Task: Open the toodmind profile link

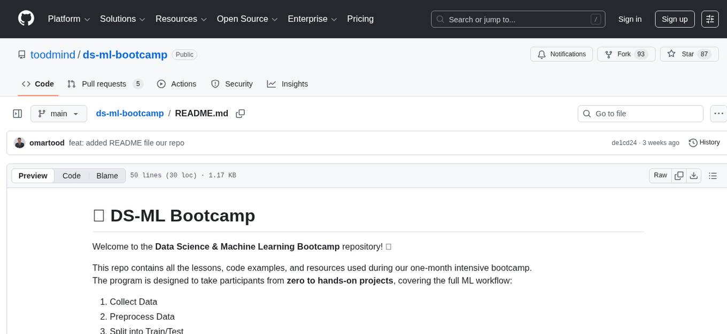Action: pos(52,54)
